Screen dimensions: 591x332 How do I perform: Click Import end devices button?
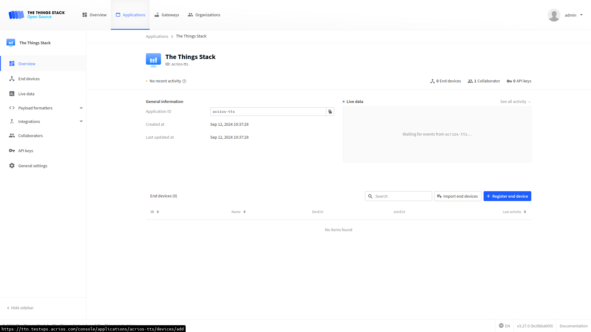click(458, 196)
